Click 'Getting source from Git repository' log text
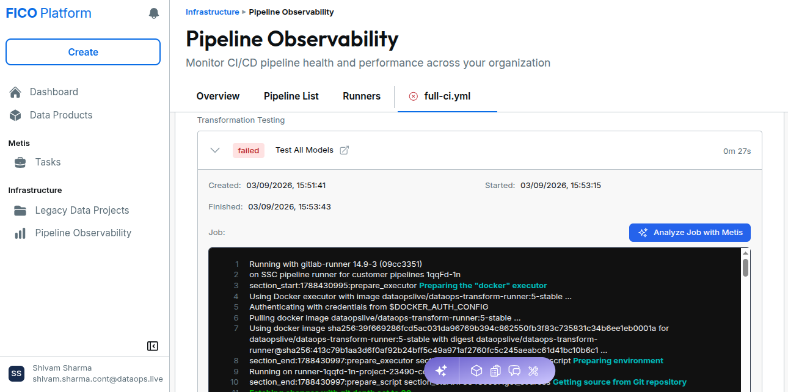This screenshot has width=788, height=392. coord(619,382)
